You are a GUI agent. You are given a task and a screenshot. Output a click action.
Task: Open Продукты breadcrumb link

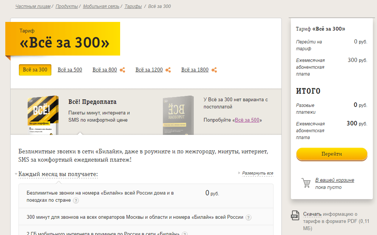tap(66, 6)
